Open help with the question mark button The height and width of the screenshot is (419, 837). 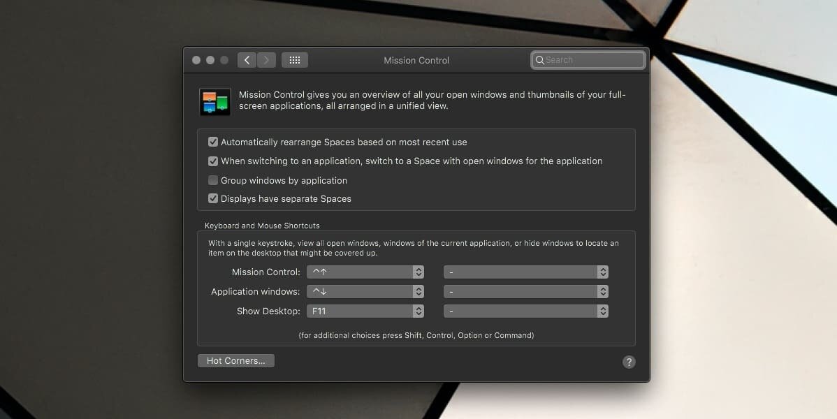coord(629,362)
